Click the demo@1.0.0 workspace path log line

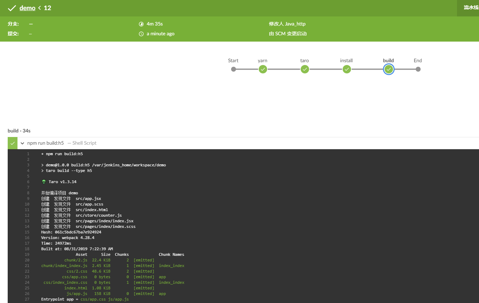coord(103,165)
